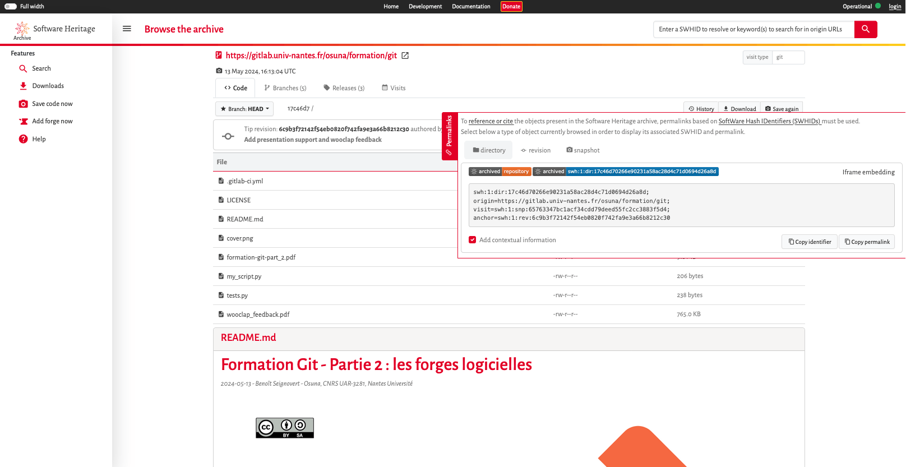Screen dimensions: 906x467
Task: Uncheck Add contextual information checkbox
Action: point(472,240)
